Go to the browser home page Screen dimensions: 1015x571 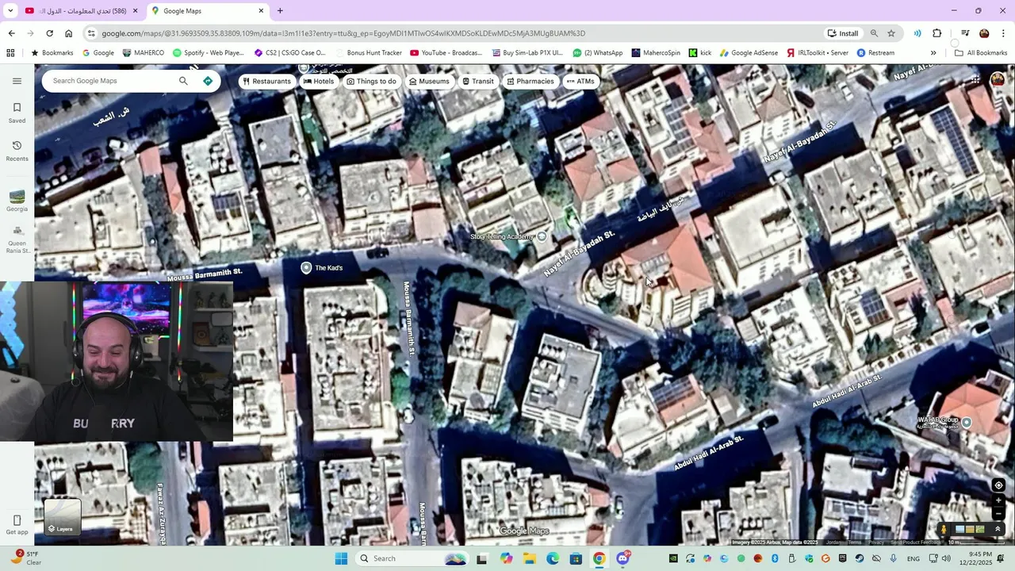69,33
